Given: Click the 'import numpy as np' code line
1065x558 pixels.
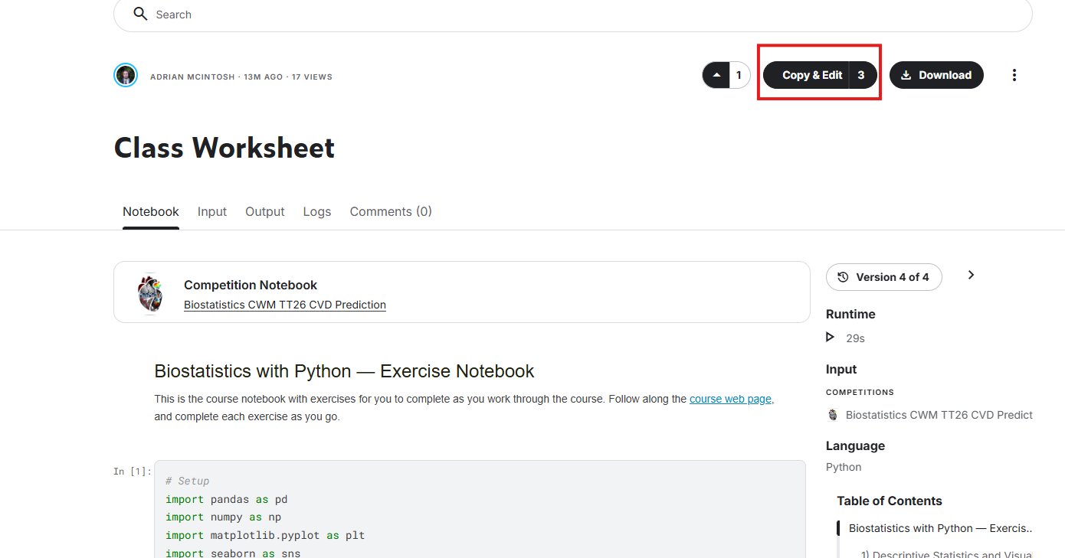Looking at the screenshot, I should [x=223, y=517].
